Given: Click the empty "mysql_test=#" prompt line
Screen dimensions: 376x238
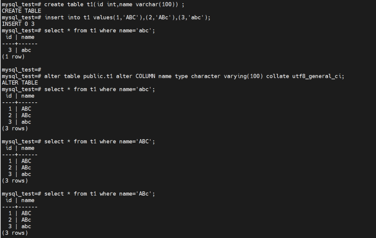Looking at the screenshot, I should 22,70.
